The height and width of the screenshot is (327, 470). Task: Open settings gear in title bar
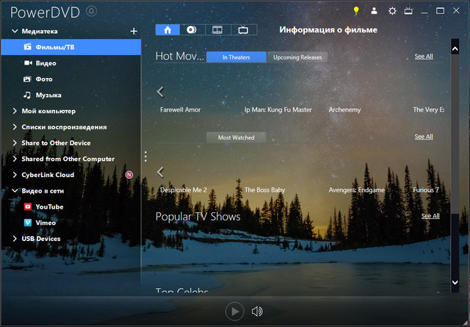pyautogui.click(x=392, y=11)
